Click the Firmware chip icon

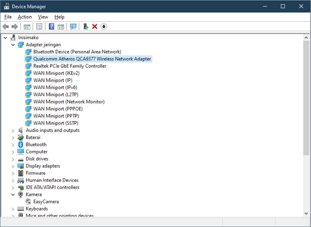pyautogui.click(x=21, y=173)
